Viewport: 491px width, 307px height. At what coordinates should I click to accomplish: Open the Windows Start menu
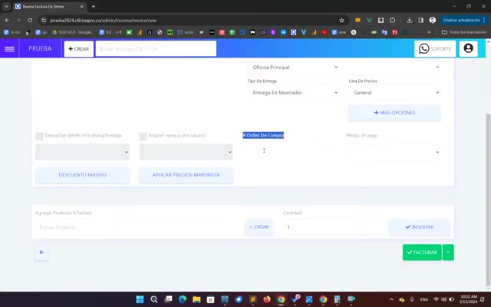[140, 299]
